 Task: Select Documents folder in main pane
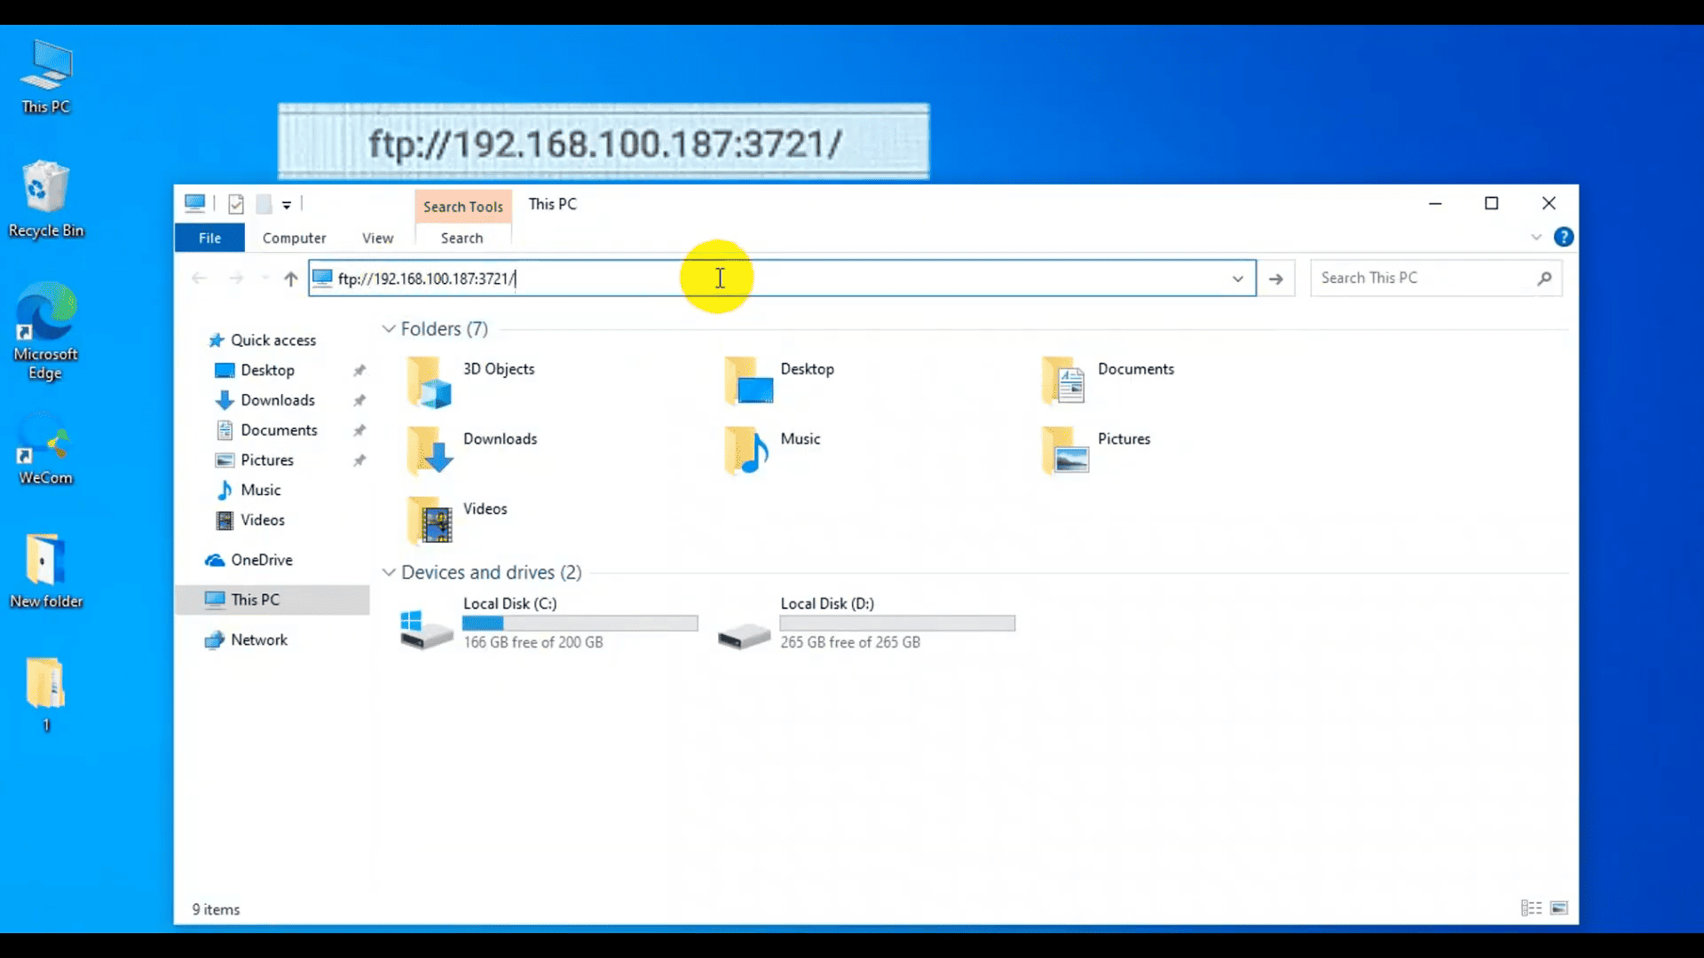[x=1108, y=381]
